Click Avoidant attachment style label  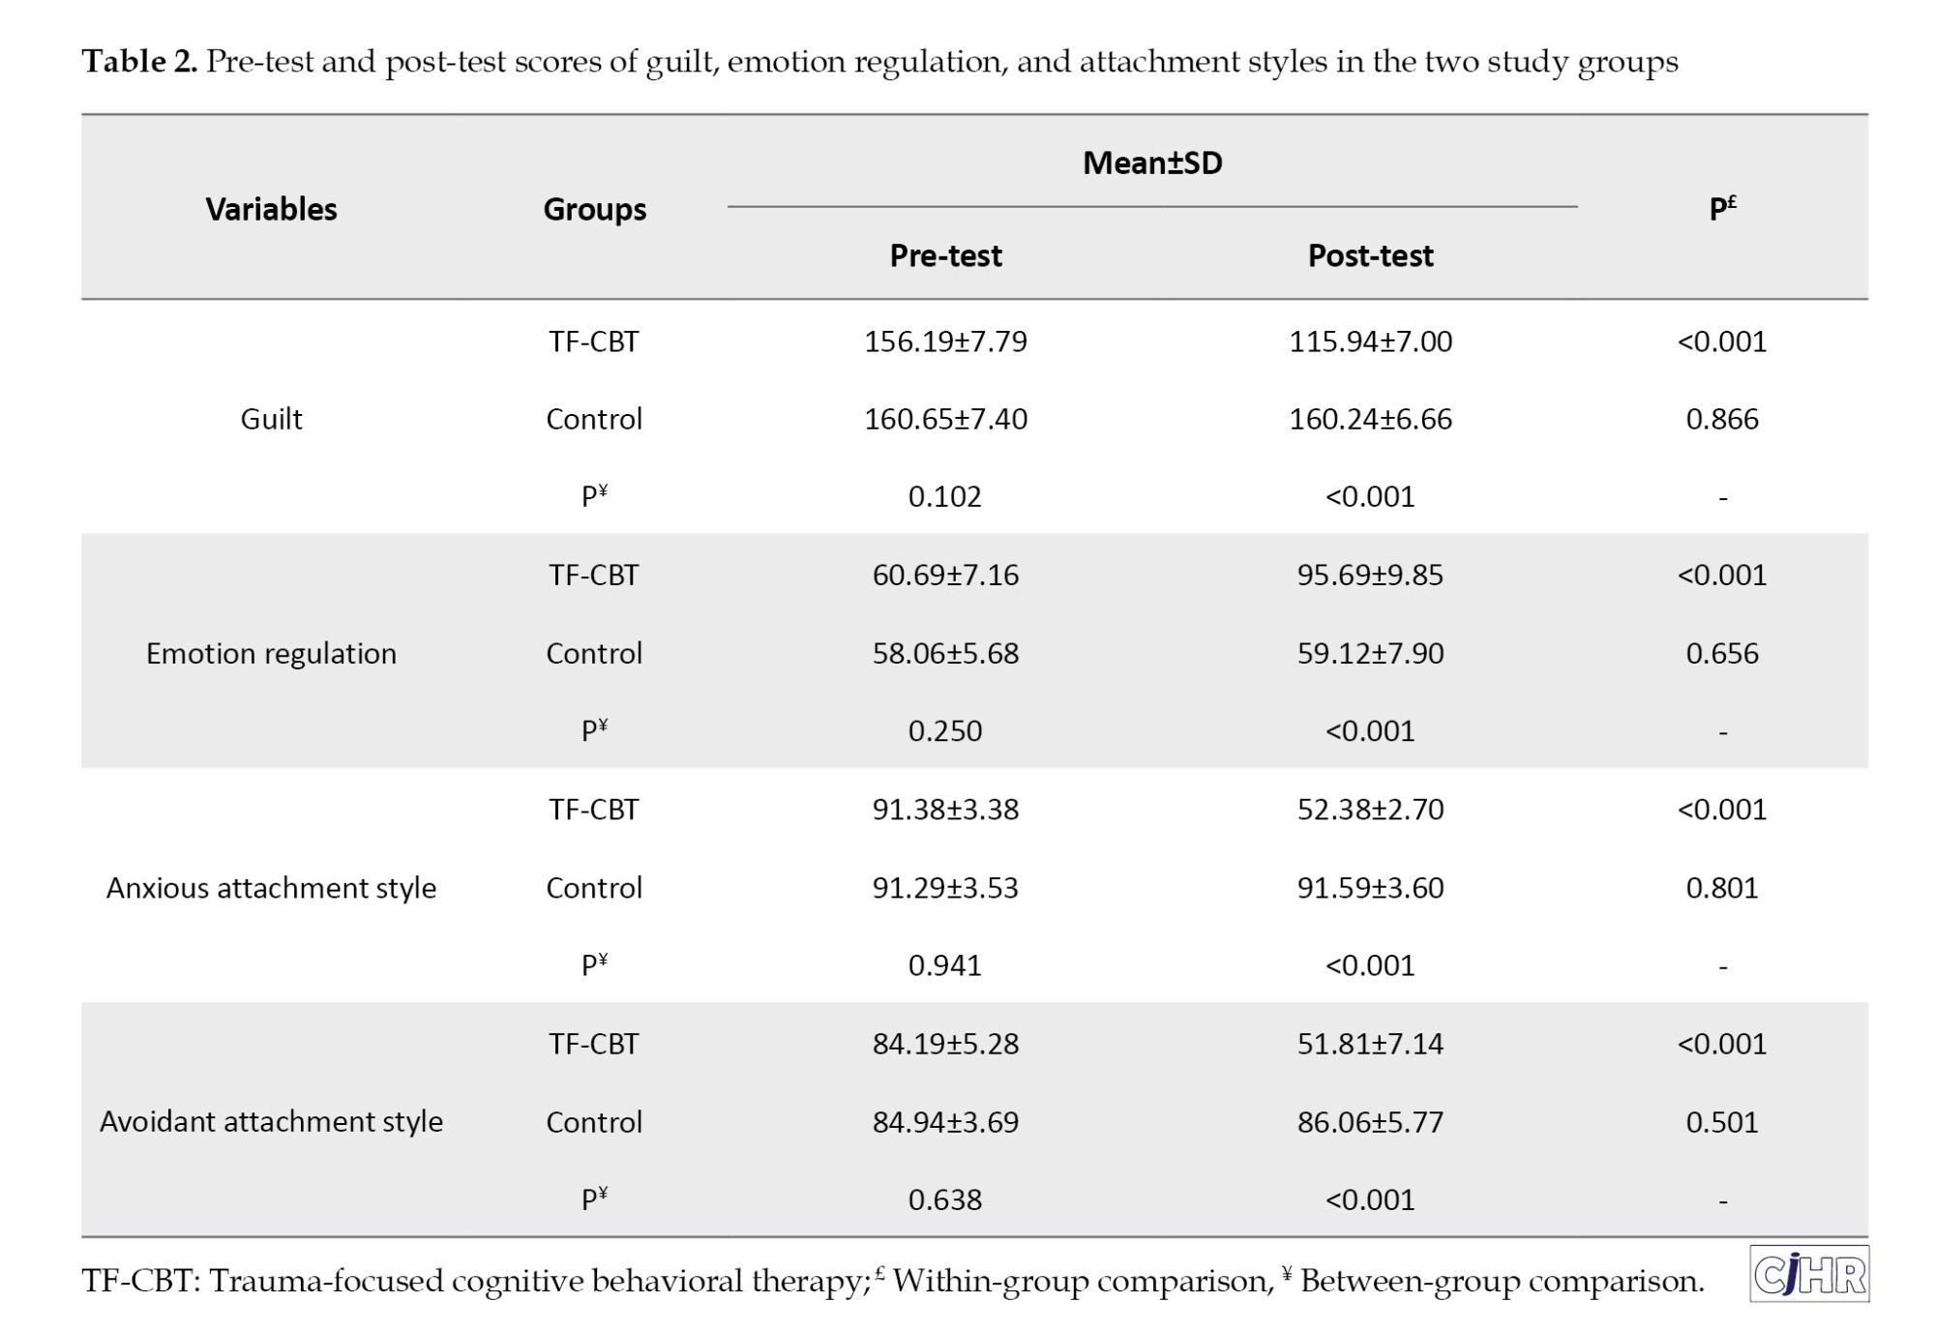(x=271, y=1121)
